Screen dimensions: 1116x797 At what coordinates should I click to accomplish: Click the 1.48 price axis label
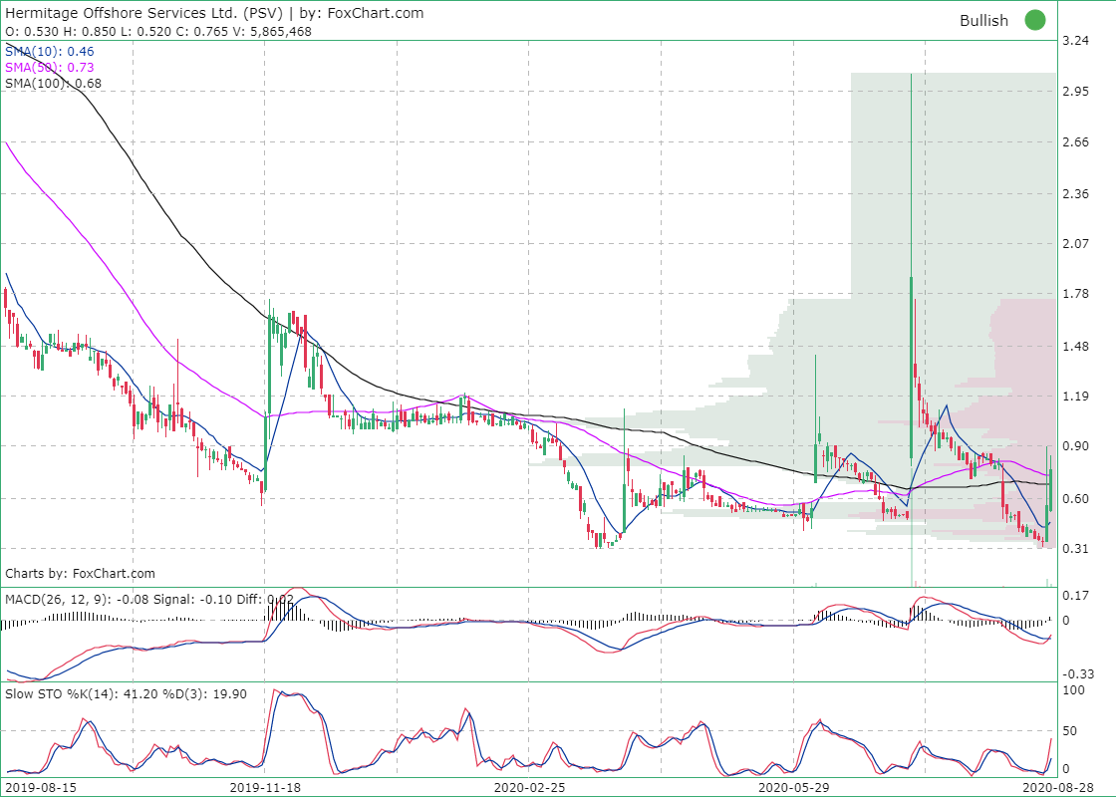1075,346
